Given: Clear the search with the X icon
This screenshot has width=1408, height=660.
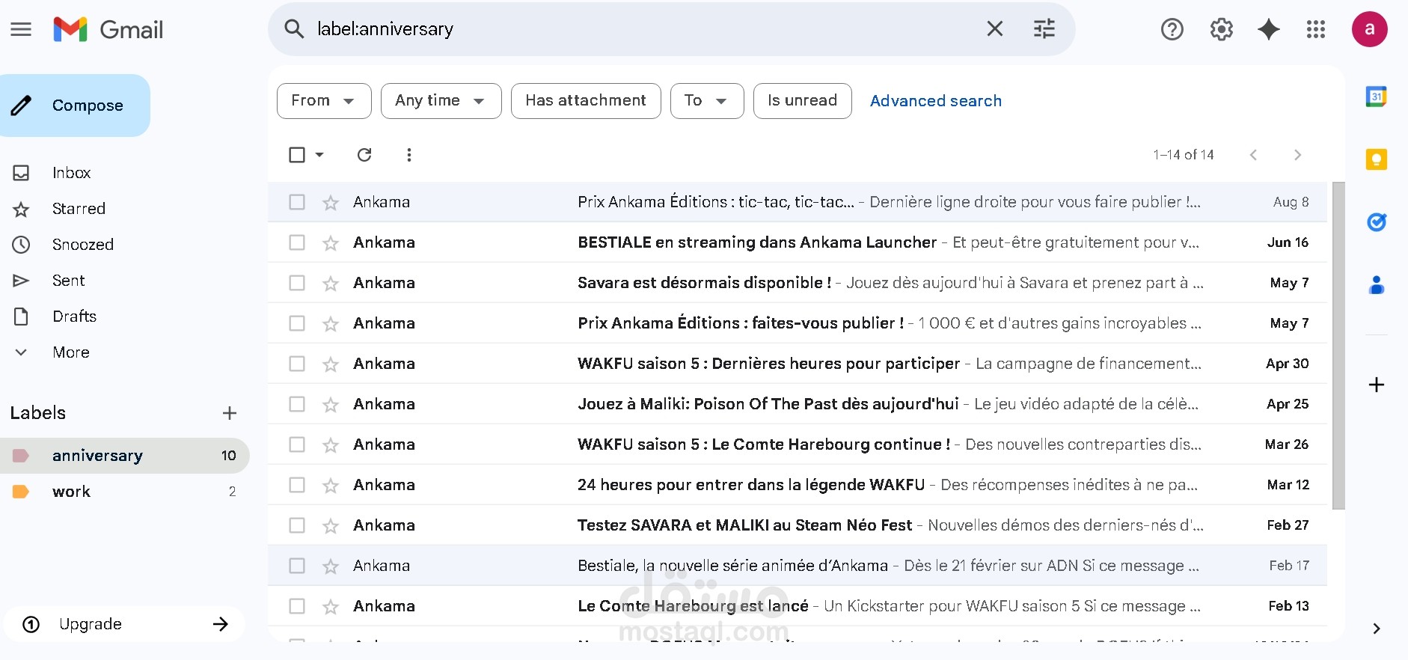Looking at the screenshot, I should (x=994, y=29).
